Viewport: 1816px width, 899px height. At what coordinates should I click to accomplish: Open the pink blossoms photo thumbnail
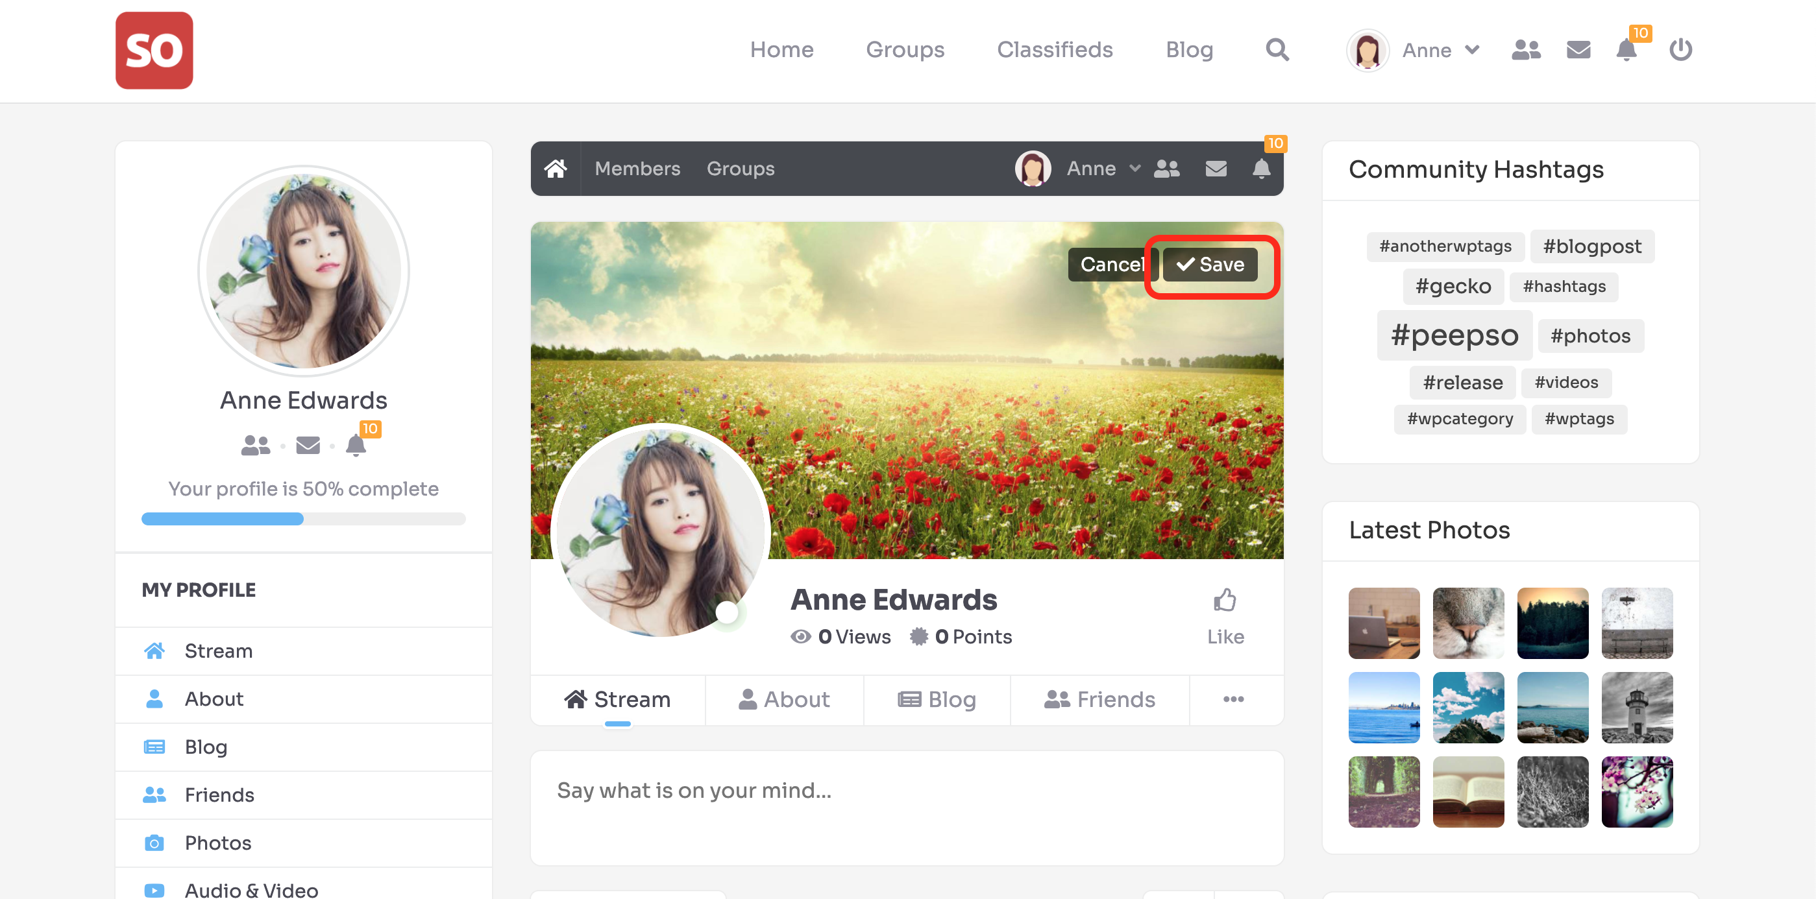click(1636, 792)
